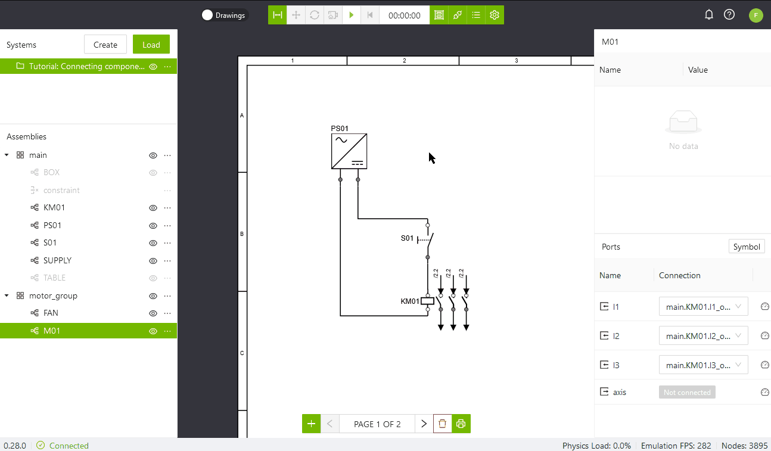Open the help question mark icon
The height and width of the screenshot is (451, 771).
[729, 15]
